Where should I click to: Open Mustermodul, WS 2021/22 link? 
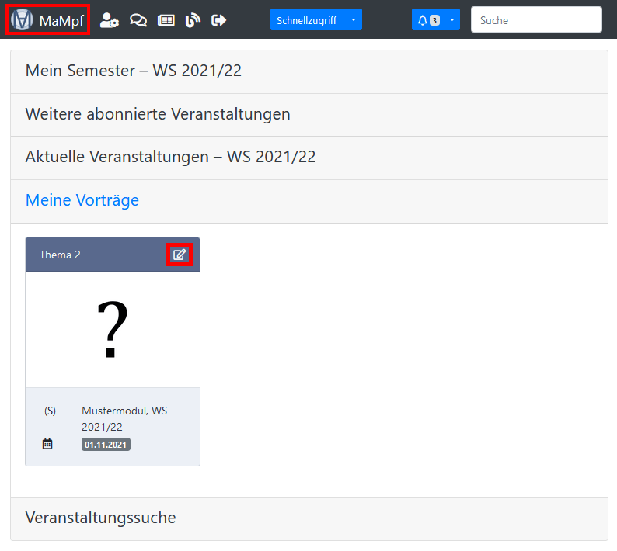click(124, 418)
